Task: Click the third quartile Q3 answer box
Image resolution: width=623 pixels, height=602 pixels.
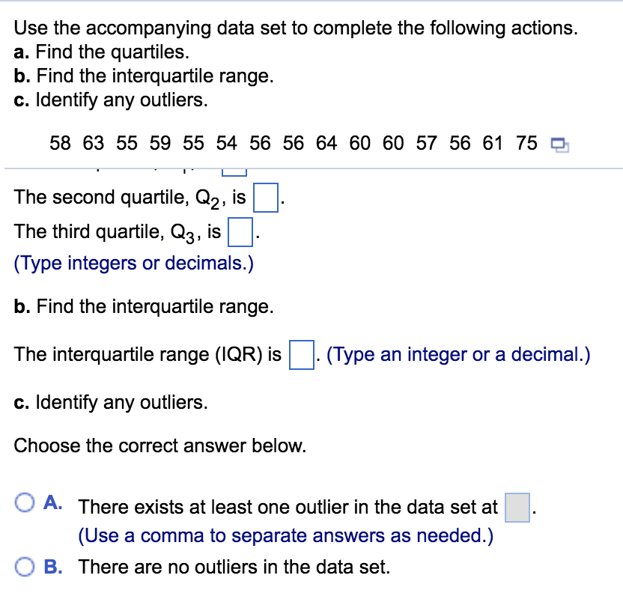Action: tap(239, 233)
